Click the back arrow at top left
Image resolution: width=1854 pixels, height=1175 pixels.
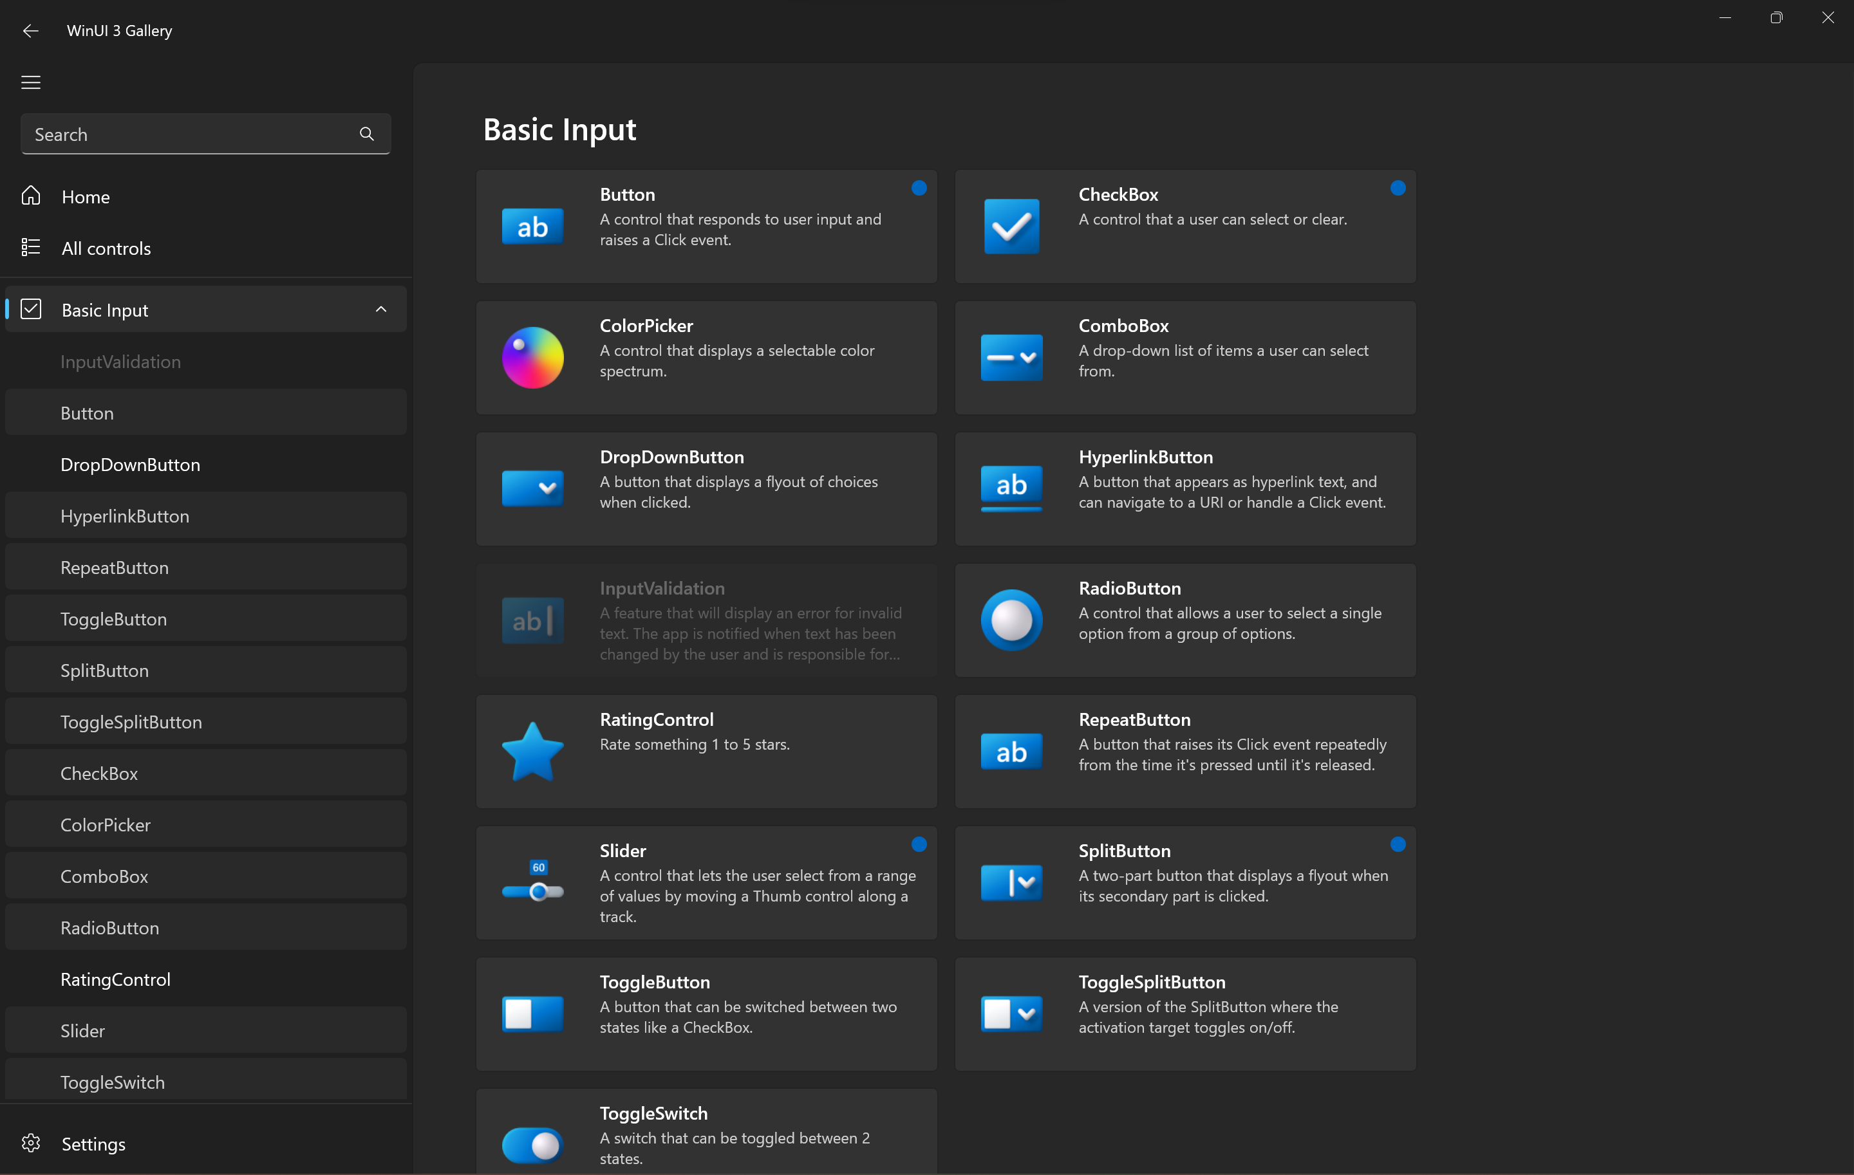(30, 31)
